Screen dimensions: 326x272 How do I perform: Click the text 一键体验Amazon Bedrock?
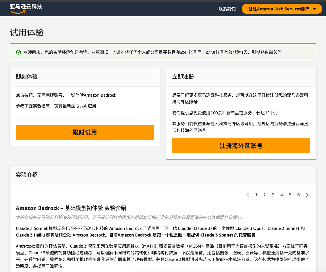[92, 95]
